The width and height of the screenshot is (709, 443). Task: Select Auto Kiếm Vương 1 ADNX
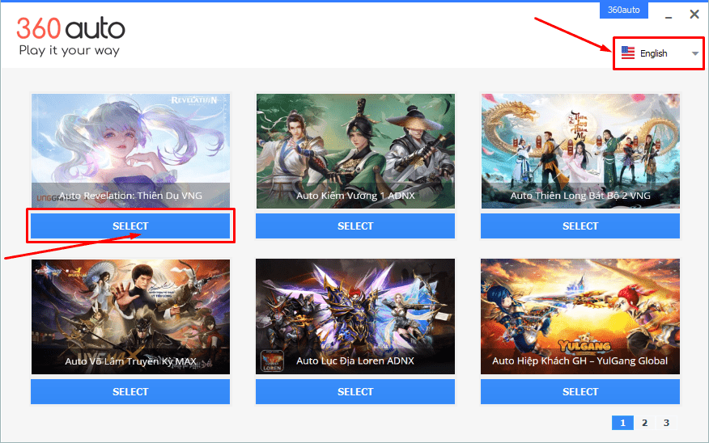coord(355,226)
